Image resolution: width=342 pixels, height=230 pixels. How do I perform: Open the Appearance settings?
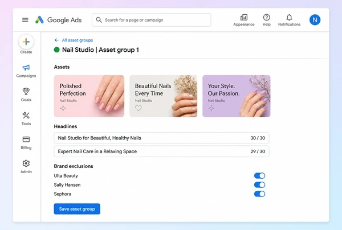[244, 20]
